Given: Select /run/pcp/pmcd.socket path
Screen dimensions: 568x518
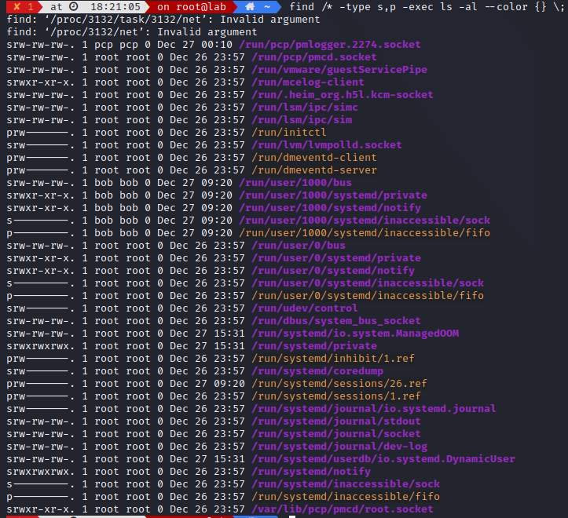Looking at the screenshot, I should point(314,57).
